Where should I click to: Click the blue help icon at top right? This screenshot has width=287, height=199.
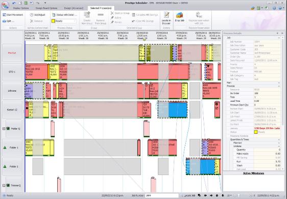(280, 8)
